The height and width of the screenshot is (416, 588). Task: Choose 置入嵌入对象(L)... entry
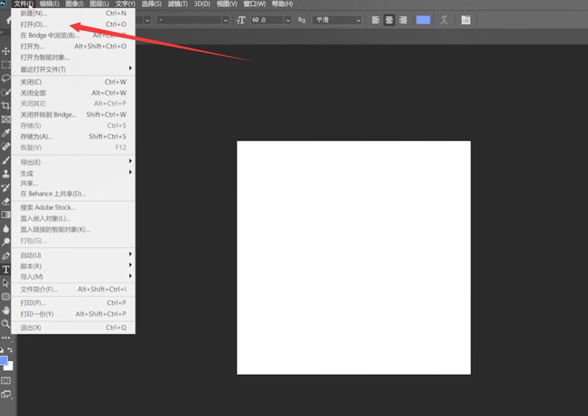73,218
